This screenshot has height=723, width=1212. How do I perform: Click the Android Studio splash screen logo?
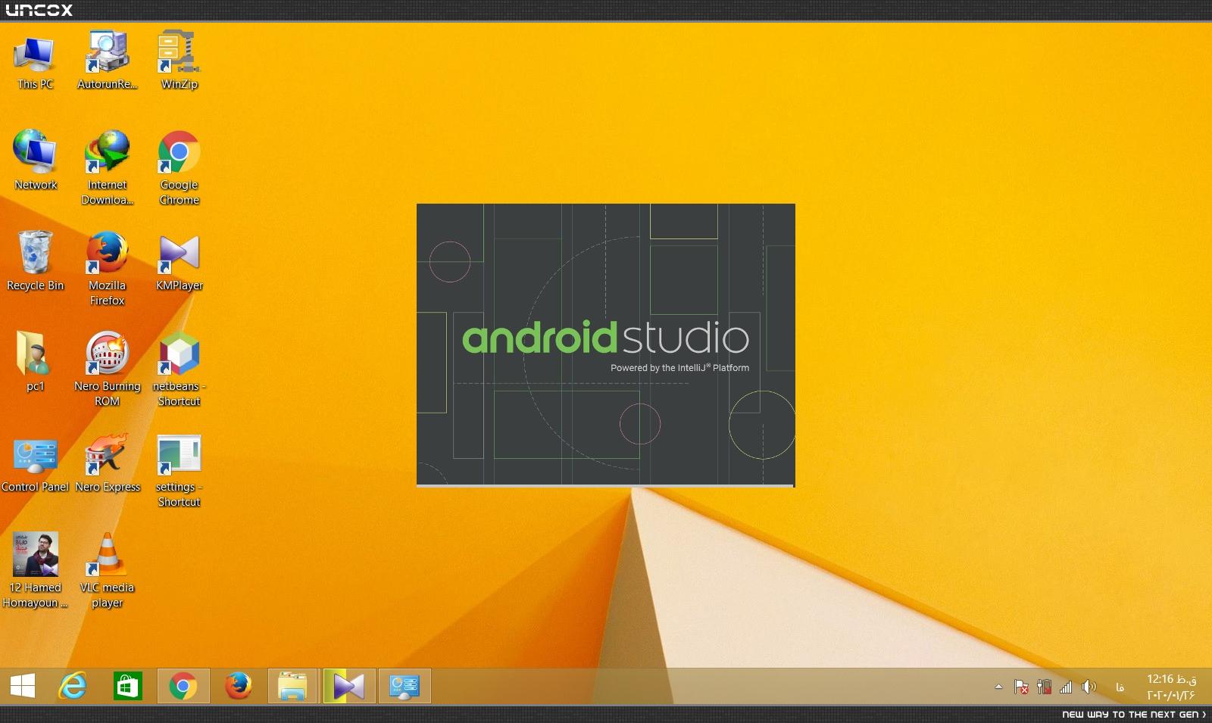(605, 338)
